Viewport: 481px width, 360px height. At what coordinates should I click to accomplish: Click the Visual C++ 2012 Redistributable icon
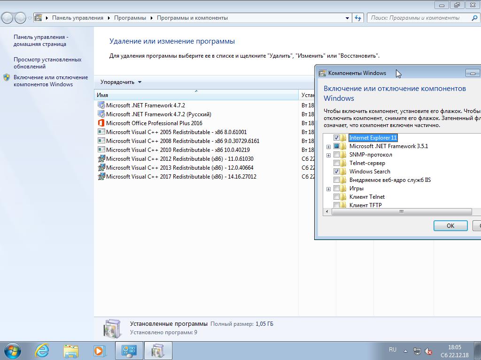click(x=101, y=158)
